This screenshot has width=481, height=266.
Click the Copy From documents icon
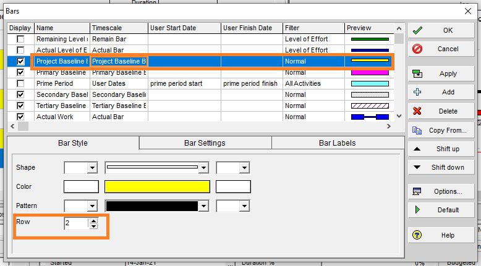tap(417, 130)
